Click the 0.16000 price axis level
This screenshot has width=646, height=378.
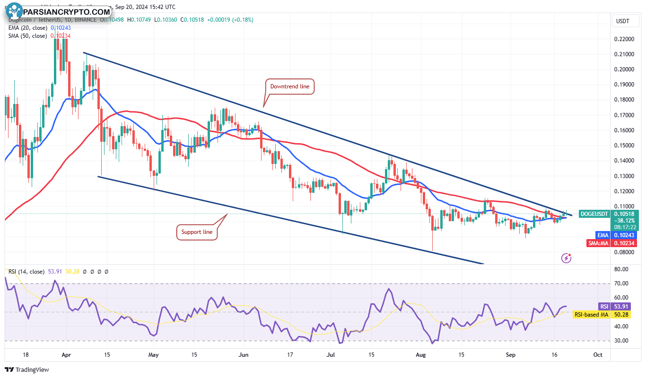click(624, 130)
